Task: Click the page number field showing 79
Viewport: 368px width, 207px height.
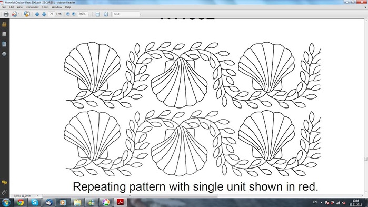Action: pos(52,14)
